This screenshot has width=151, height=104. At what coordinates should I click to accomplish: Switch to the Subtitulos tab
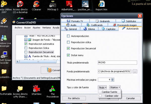[x=129, y=21]
